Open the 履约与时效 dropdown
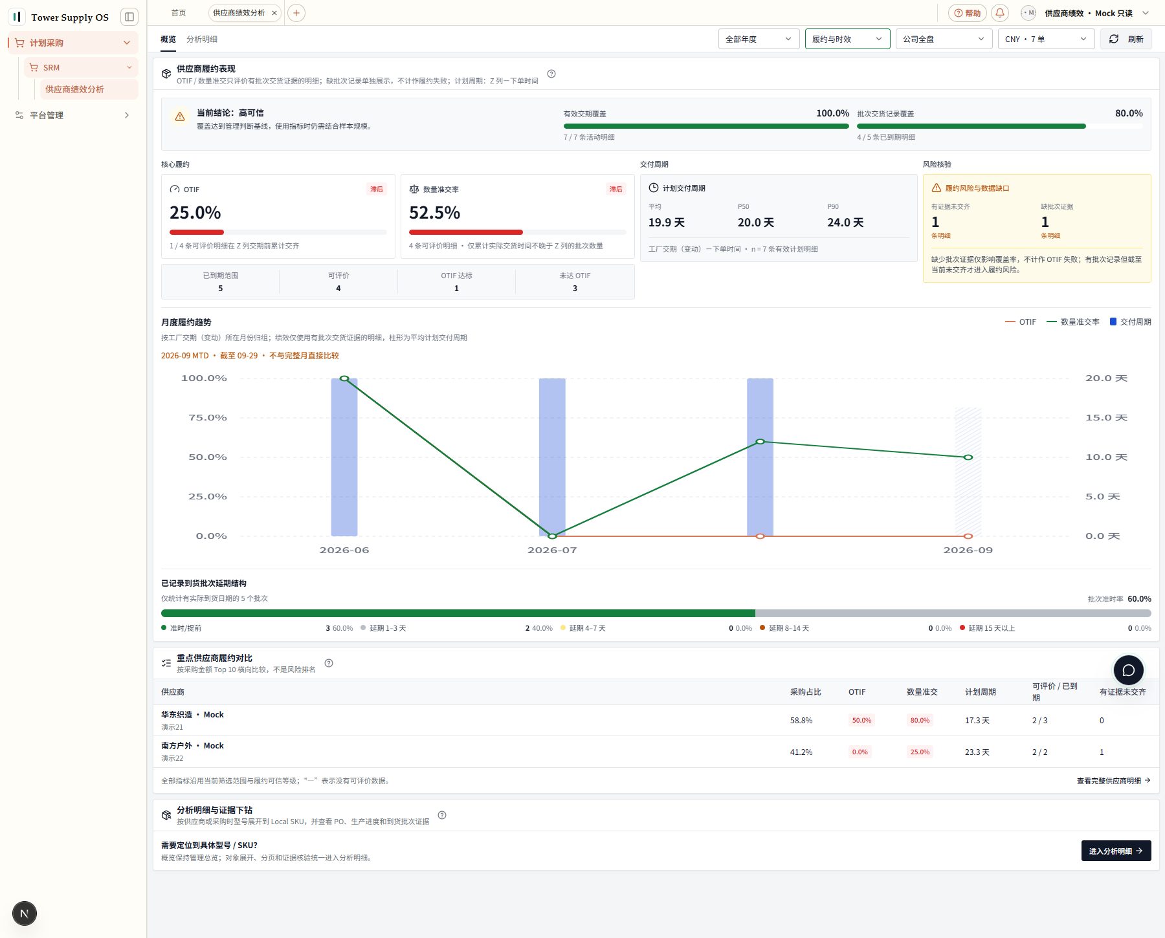Screen dimensions: 1165x938 click(x=847, y=39)
